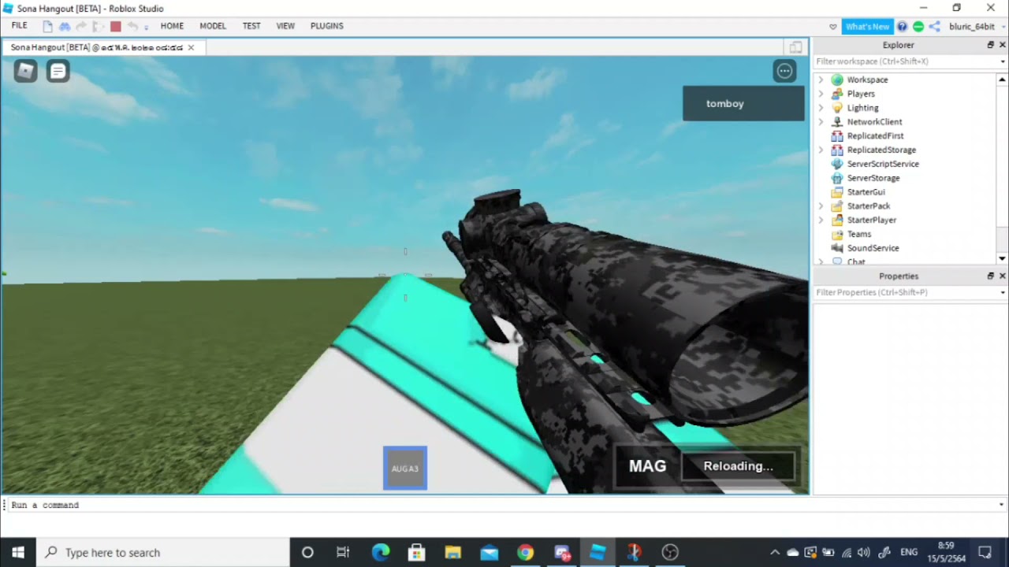Click the Lighting lightbulb icon
The height and width of the screenshot is (567, 1009).
tap(837, 108)
